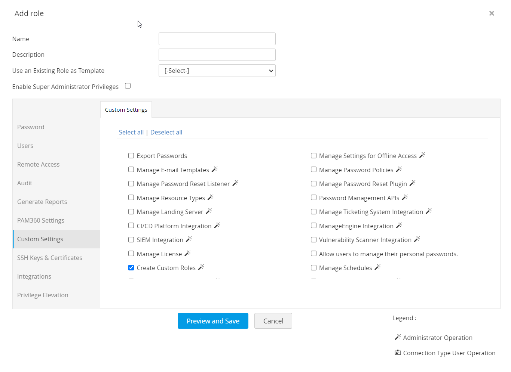
Task: Click admin wand icon beside Create Custom Roles
Action: coord(201,267)
